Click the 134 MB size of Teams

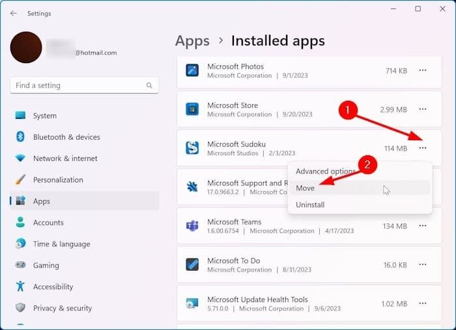coord(395,226)
